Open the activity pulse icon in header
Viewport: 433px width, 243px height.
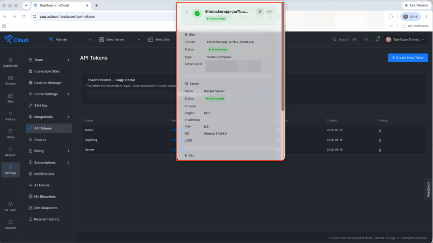tap(366, 39)
